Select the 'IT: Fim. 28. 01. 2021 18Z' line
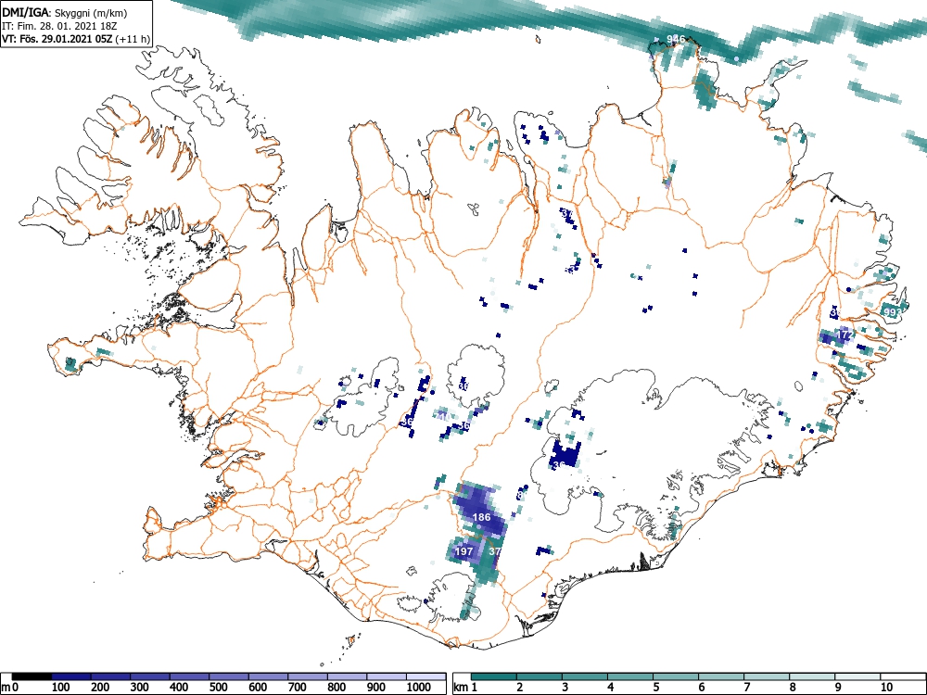 (x=57, y=26)
